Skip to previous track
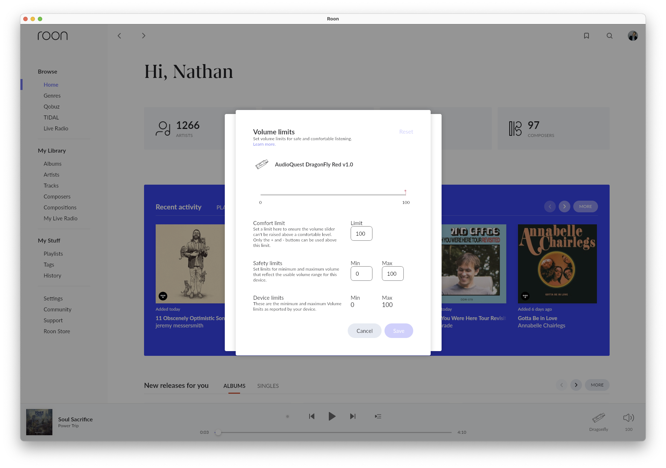Viewport: 666px width, 468px height. pos(312,416)
